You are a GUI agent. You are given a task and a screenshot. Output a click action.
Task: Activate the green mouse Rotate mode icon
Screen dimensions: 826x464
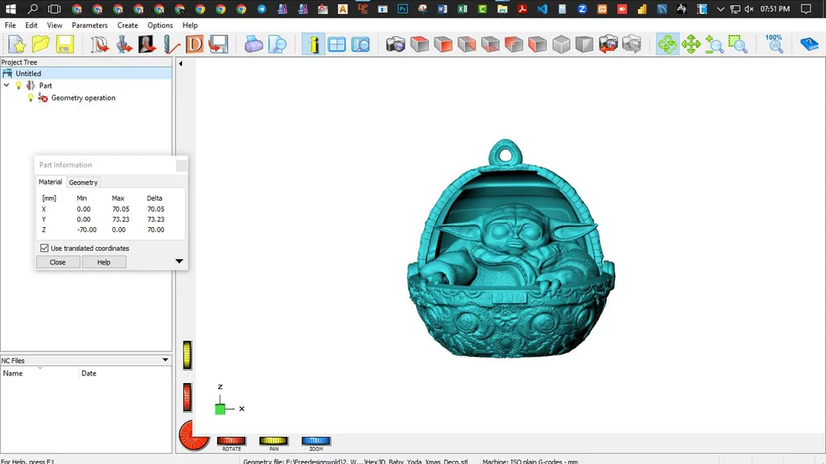point(668,45)
